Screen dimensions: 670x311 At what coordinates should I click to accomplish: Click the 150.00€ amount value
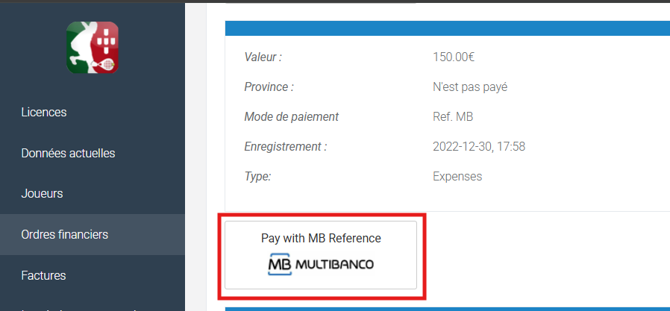click(x=454, y=57)
